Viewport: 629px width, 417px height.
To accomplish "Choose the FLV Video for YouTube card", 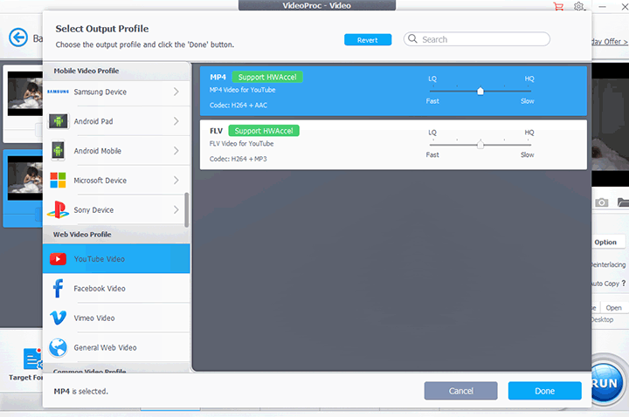I will point(393,145).
